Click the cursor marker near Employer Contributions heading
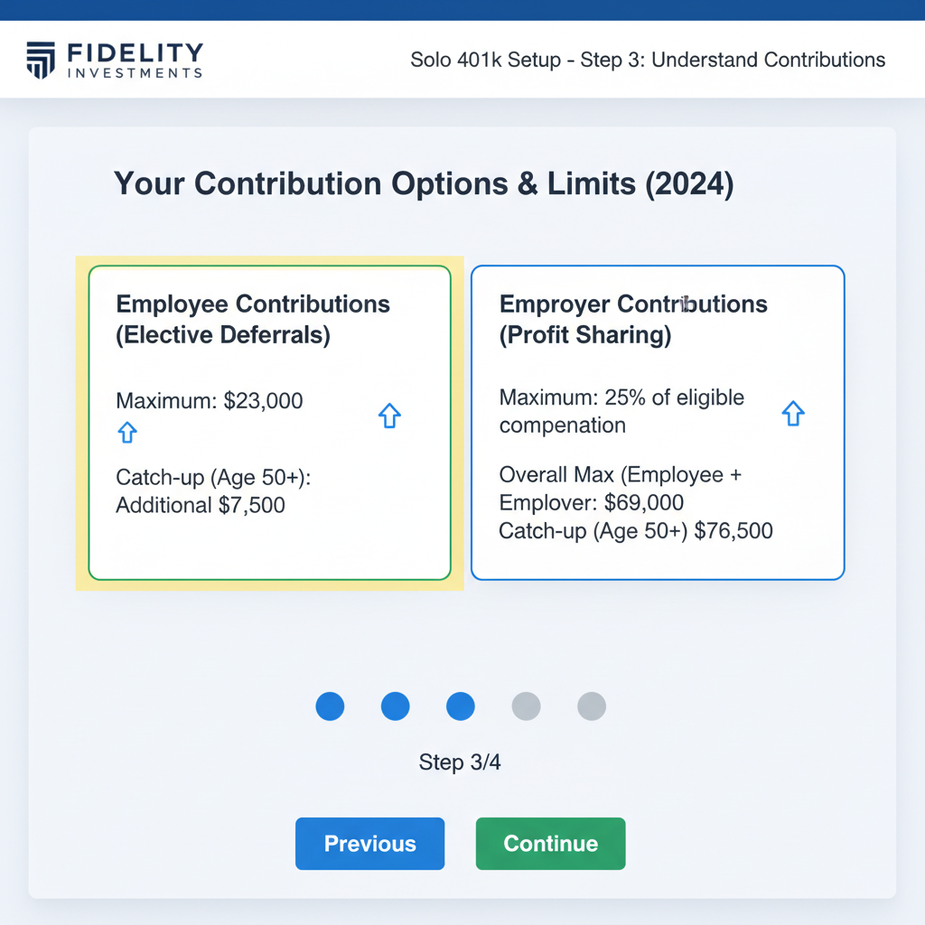The width and height of the screenshot is (925, 925). click(x=685, y=304)
